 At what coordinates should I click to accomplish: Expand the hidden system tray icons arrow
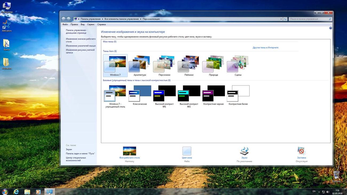pyautogui.click(x=319, y=192)
